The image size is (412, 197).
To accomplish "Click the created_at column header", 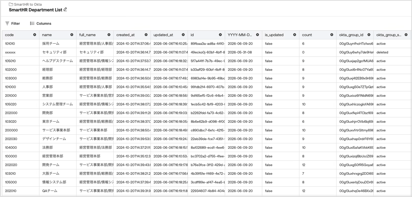I will pyautogui.click(x=132, y=35).
